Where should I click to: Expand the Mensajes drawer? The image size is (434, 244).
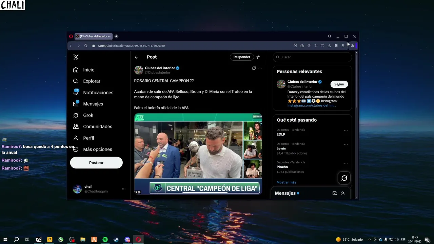pyautogui.click(x=342, y=193)
